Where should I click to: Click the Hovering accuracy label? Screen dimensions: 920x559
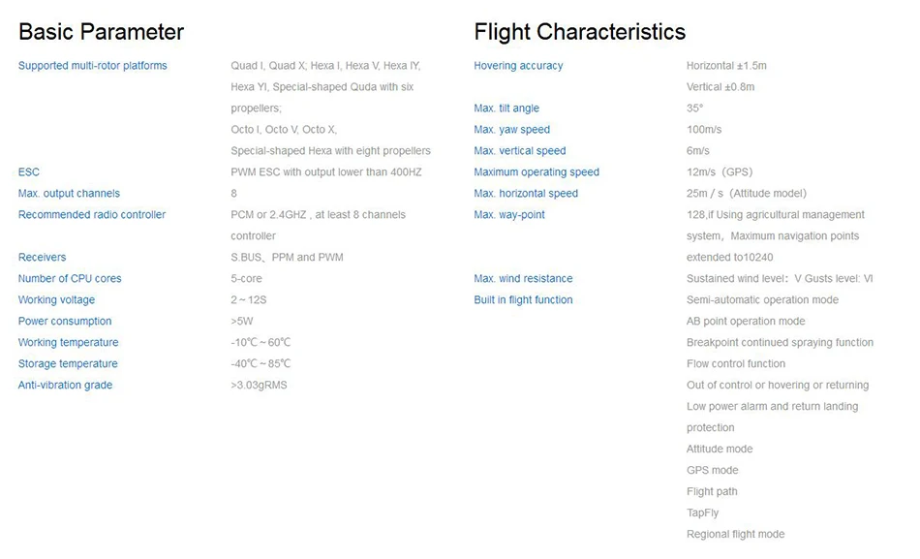519,66
